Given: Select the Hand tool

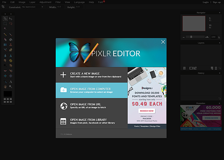Looking at the screenshot, I should 5,87.
